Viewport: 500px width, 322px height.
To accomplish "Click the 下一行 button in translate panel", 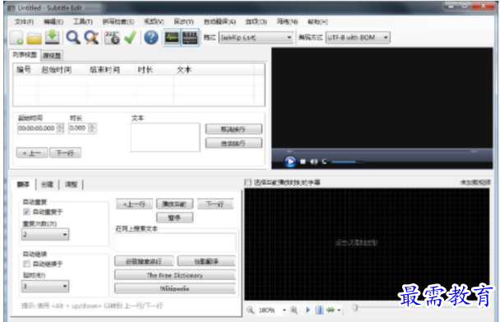I will click(x=215, y=205).
